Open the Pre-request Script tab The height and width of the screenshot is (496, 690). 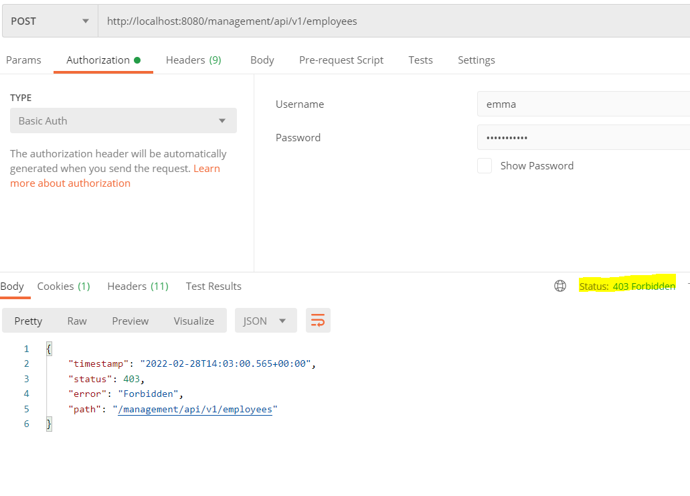click(341, 60)
